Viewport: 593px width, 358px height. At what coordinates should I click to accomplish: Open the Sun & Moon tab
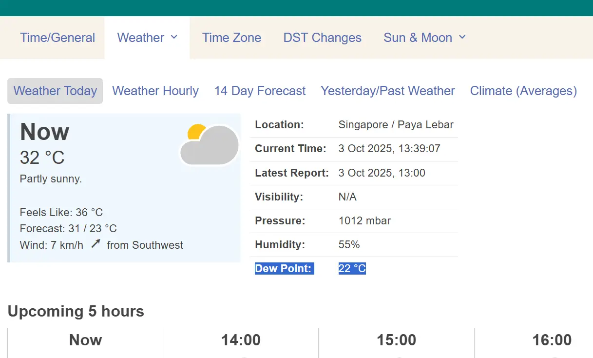point(418,38)
